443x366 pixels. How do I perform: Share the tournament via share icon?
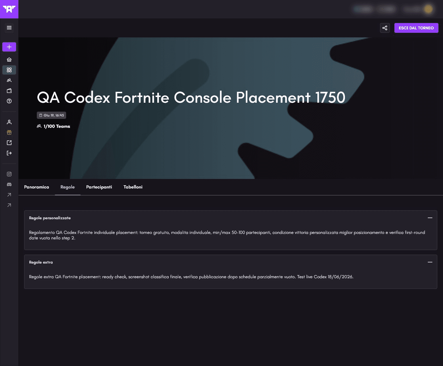coord(385,28)
